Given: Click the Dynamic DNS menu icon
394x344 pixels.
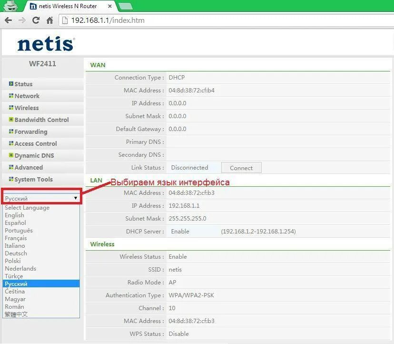Looking at the screenshot, I should pyautogui.click(x=11, y=155).
